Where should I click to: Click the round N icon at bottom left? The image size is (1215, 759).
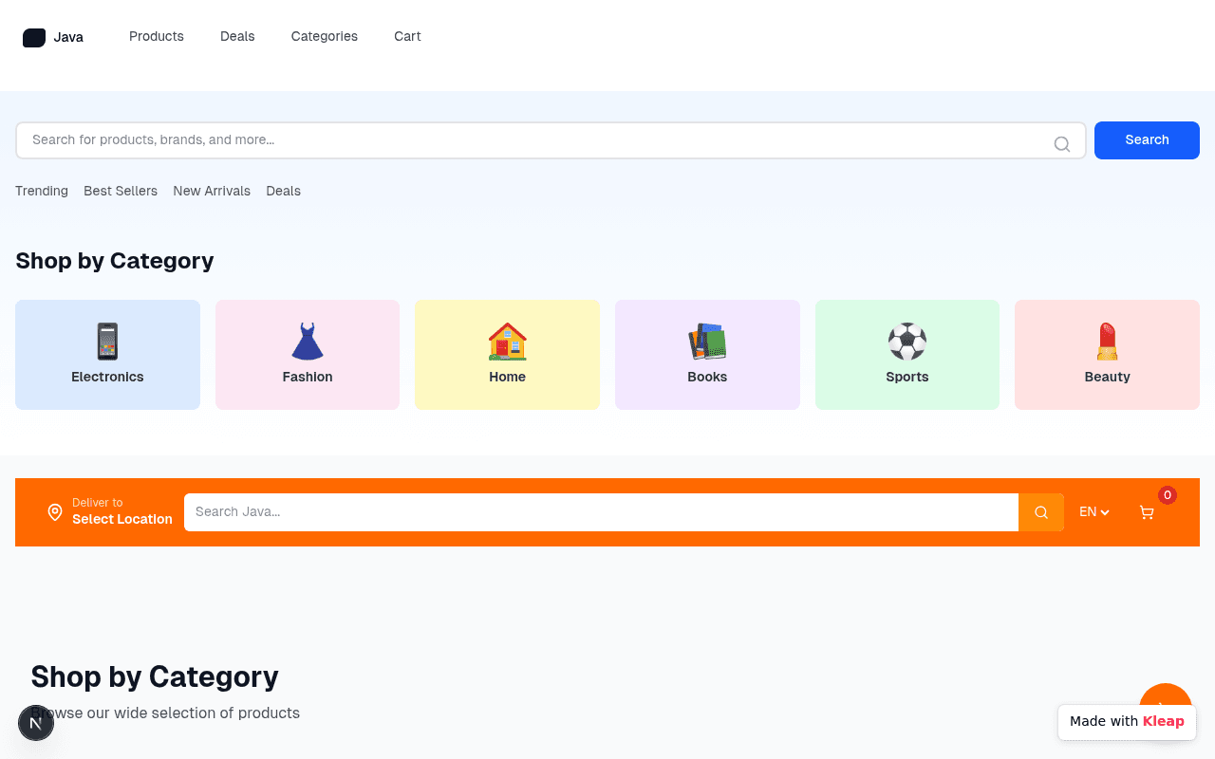point(36,723)
